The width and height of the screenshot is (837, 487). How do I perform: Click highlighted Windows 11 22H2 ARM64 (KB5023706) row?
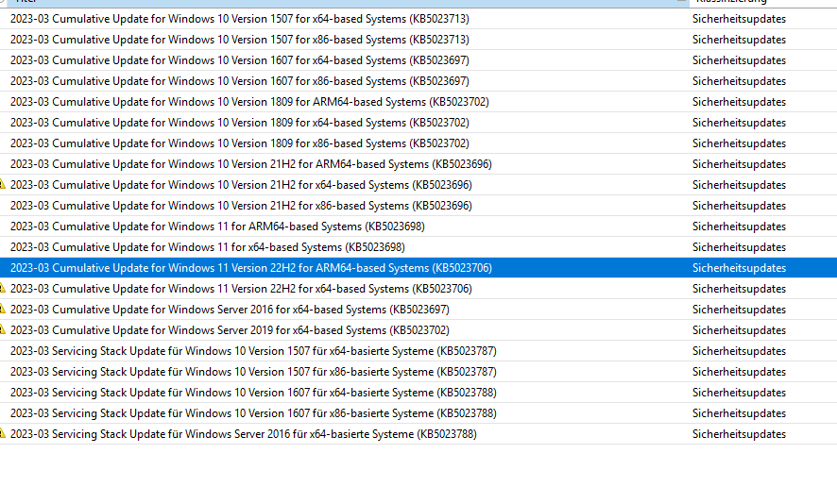click(418, 268)
